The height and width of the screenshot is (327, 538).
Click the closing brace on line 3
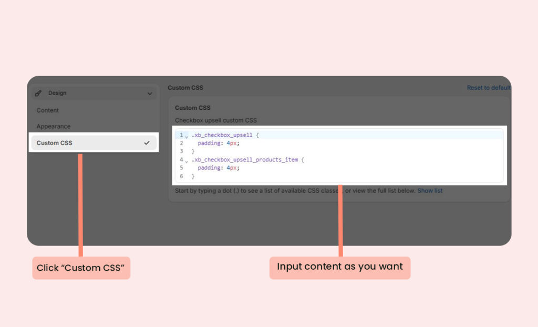point(193,151)
